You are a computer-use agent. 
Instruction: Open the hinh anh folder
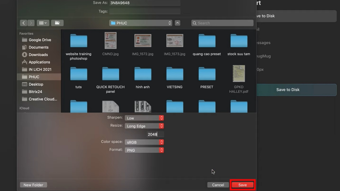(x=143, y=74)
